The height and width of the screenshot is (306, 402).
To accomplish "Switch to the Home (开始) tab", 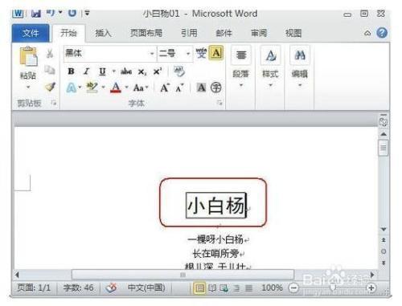I will coord(68,33).
